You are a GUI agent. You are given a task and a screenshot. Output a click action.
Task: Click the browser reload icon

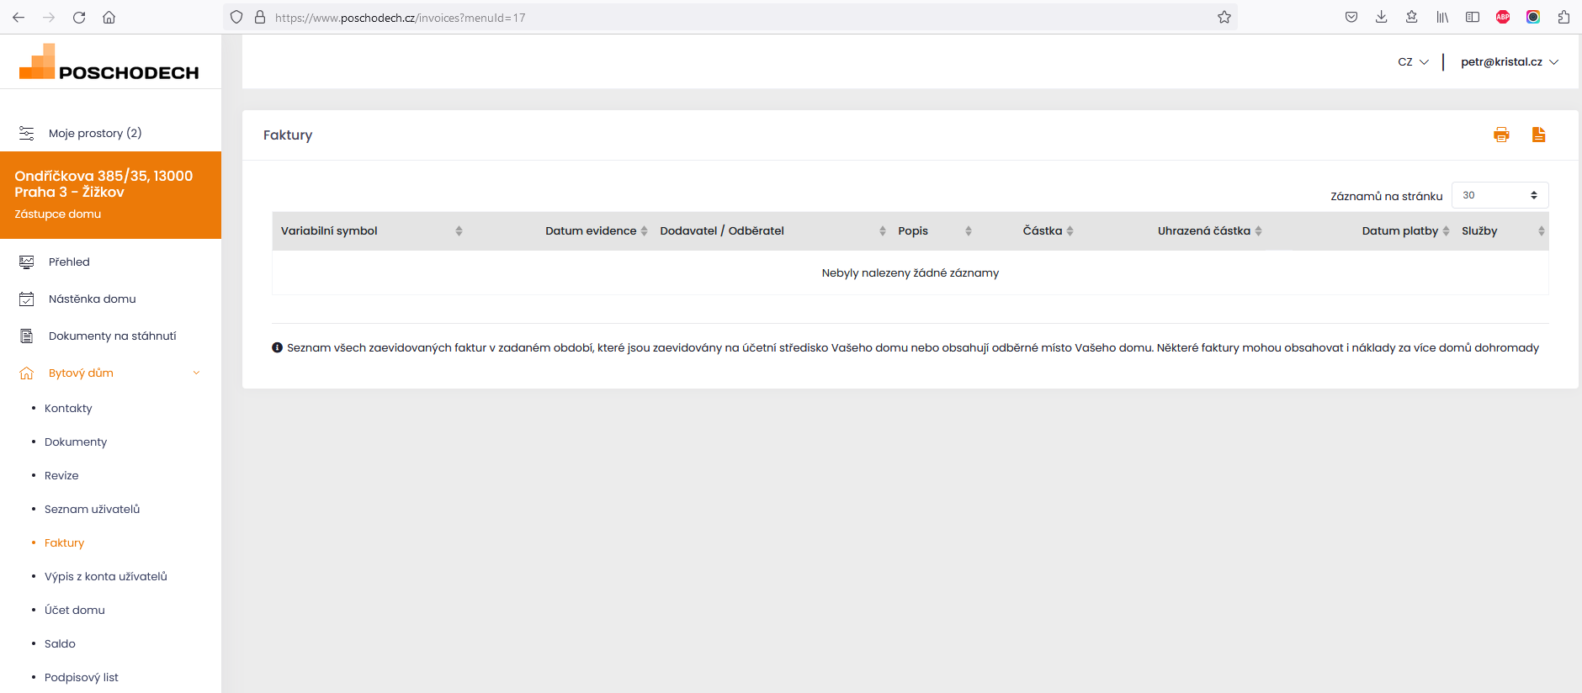[79, 17]
